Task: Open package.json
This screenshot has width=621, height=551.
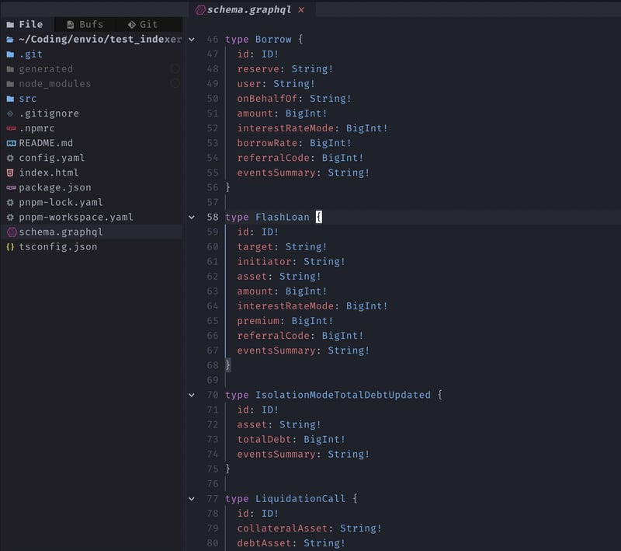Action: tap(54, 187)
